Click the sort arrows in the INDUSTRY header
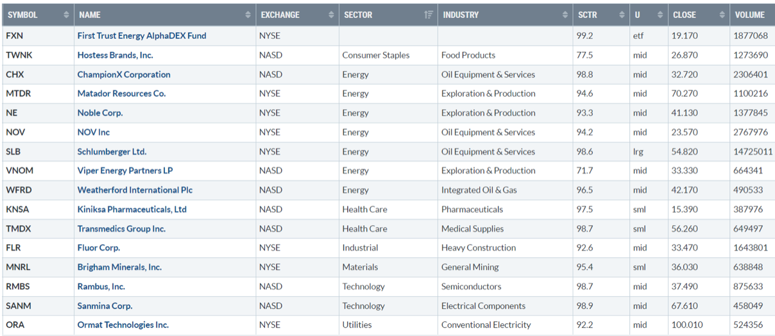The width and height of the screenshot is (775, 336). coord(565,15)
